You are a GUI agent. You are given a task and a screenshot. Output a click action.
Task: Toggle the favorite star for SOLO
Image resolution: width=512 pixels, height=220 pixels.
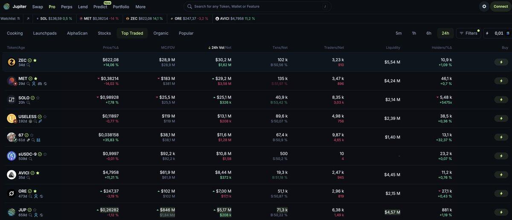[38, 98]
